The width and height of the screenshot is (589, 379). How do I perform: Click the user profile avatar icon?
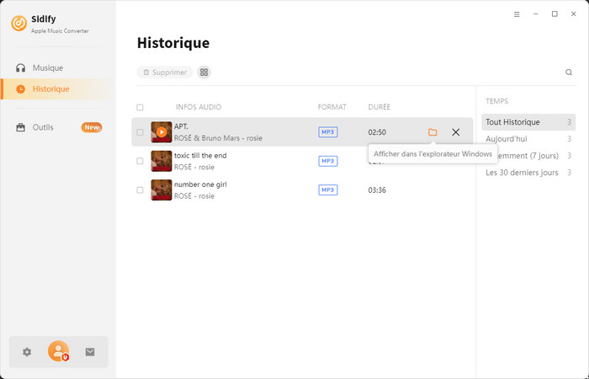[x=58, y=351]
